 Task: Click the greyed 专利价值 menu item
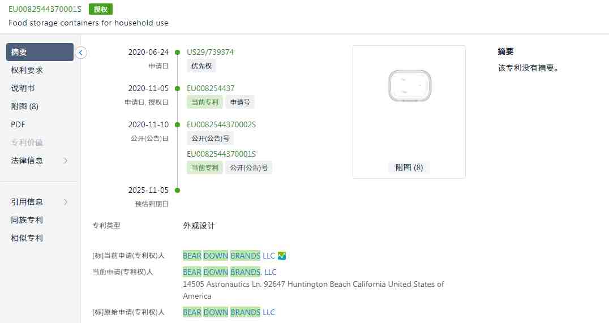pyautogui.click(x=27, y=143)
